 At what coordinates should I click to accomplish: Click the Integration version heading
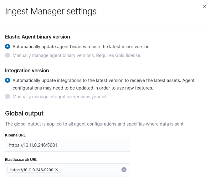tap(27, 70)
